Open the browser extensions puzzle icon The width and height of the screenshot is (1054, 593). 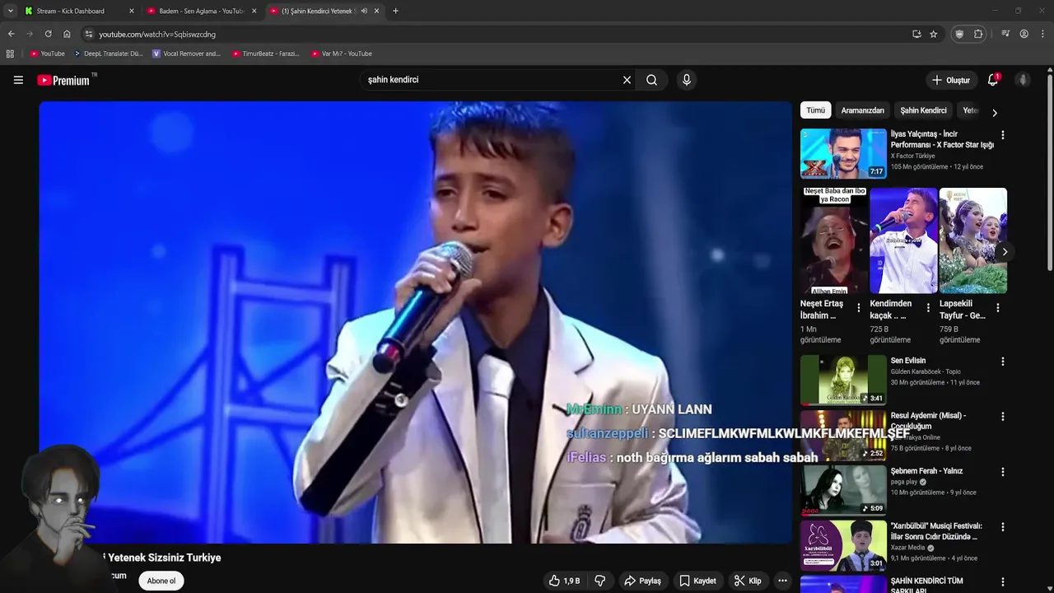978,34
